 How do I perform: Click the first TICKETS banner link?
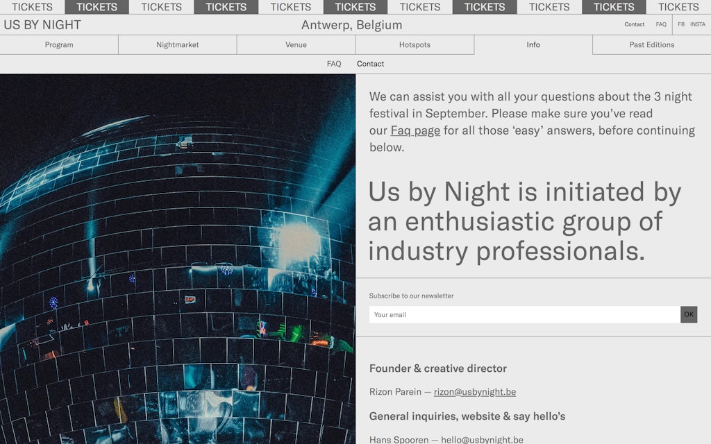(x=32, y=7)
